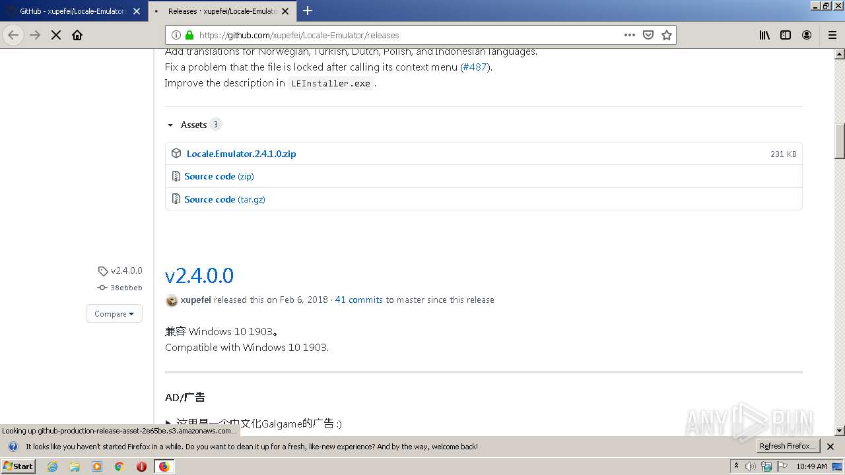Open the Windows Start button
Screen dimensions: 845x475
(x=18, y=466)
